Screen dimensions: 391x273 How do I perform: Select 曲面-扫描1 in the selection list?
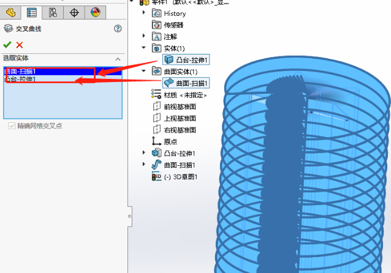63,72
